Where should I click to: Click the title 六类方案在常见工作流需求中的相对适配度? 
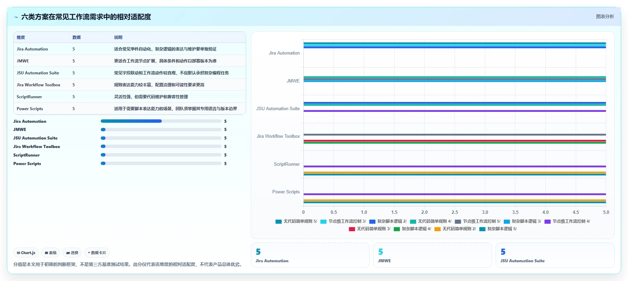click(x=86, y=17)
